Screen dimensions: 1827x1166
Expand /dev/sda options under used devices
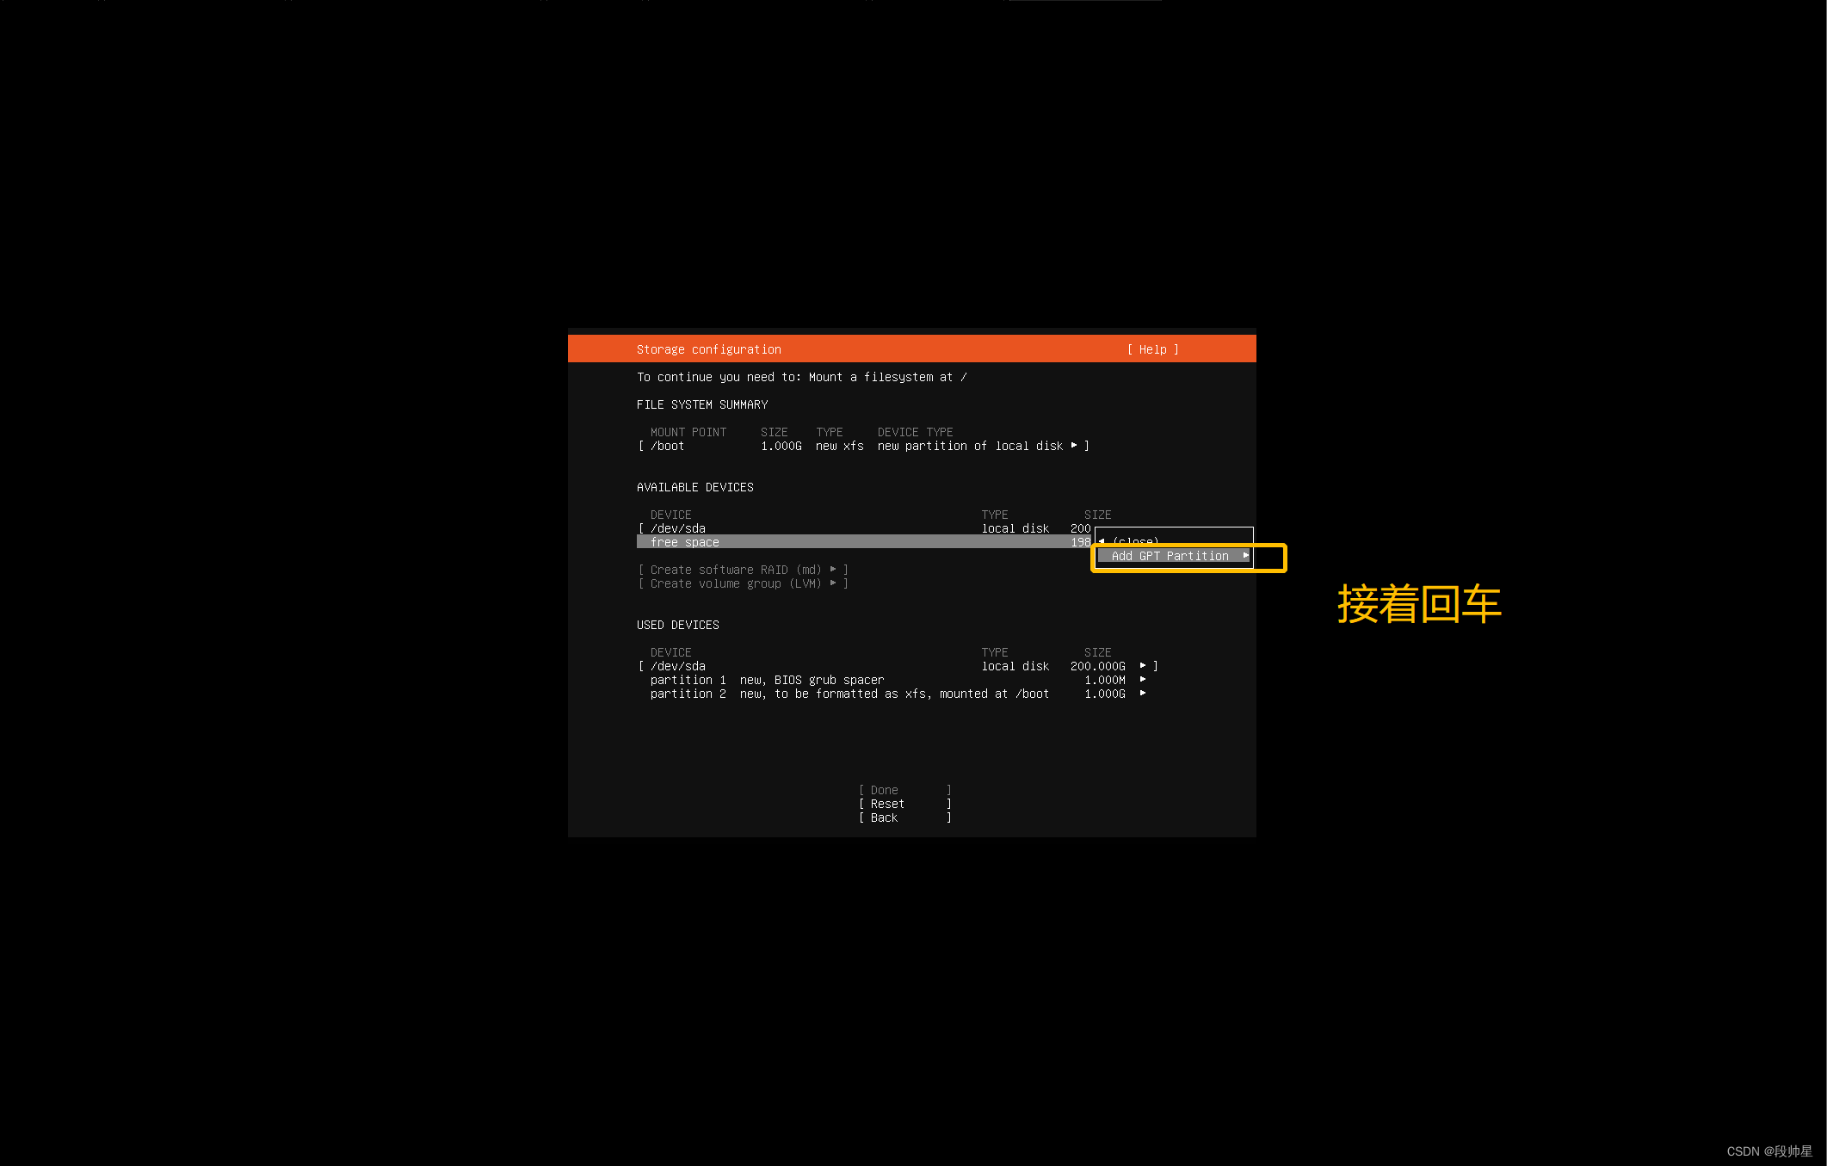[1143, 665]
